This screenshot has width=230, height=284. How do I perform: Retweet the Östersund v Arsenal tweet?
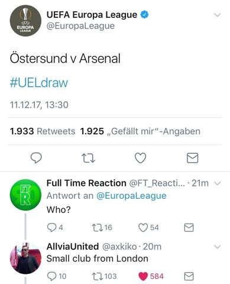tap(88, 158)
